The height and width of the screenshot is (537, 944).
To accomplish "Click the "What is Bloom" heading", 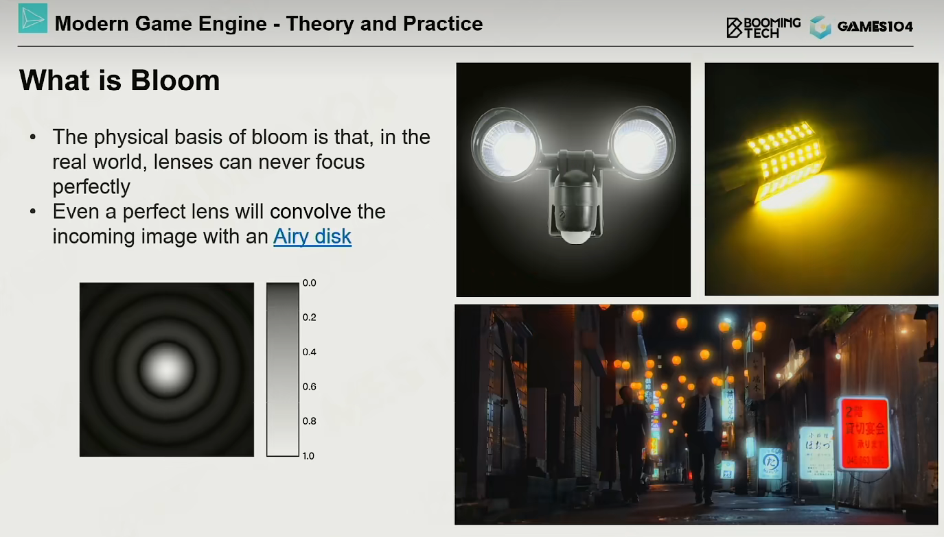I will click(x=119, y=80).
